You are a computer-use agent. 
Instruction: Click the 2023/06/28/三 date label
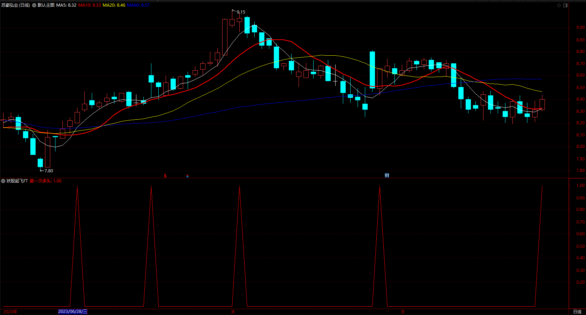coord(73,312)
